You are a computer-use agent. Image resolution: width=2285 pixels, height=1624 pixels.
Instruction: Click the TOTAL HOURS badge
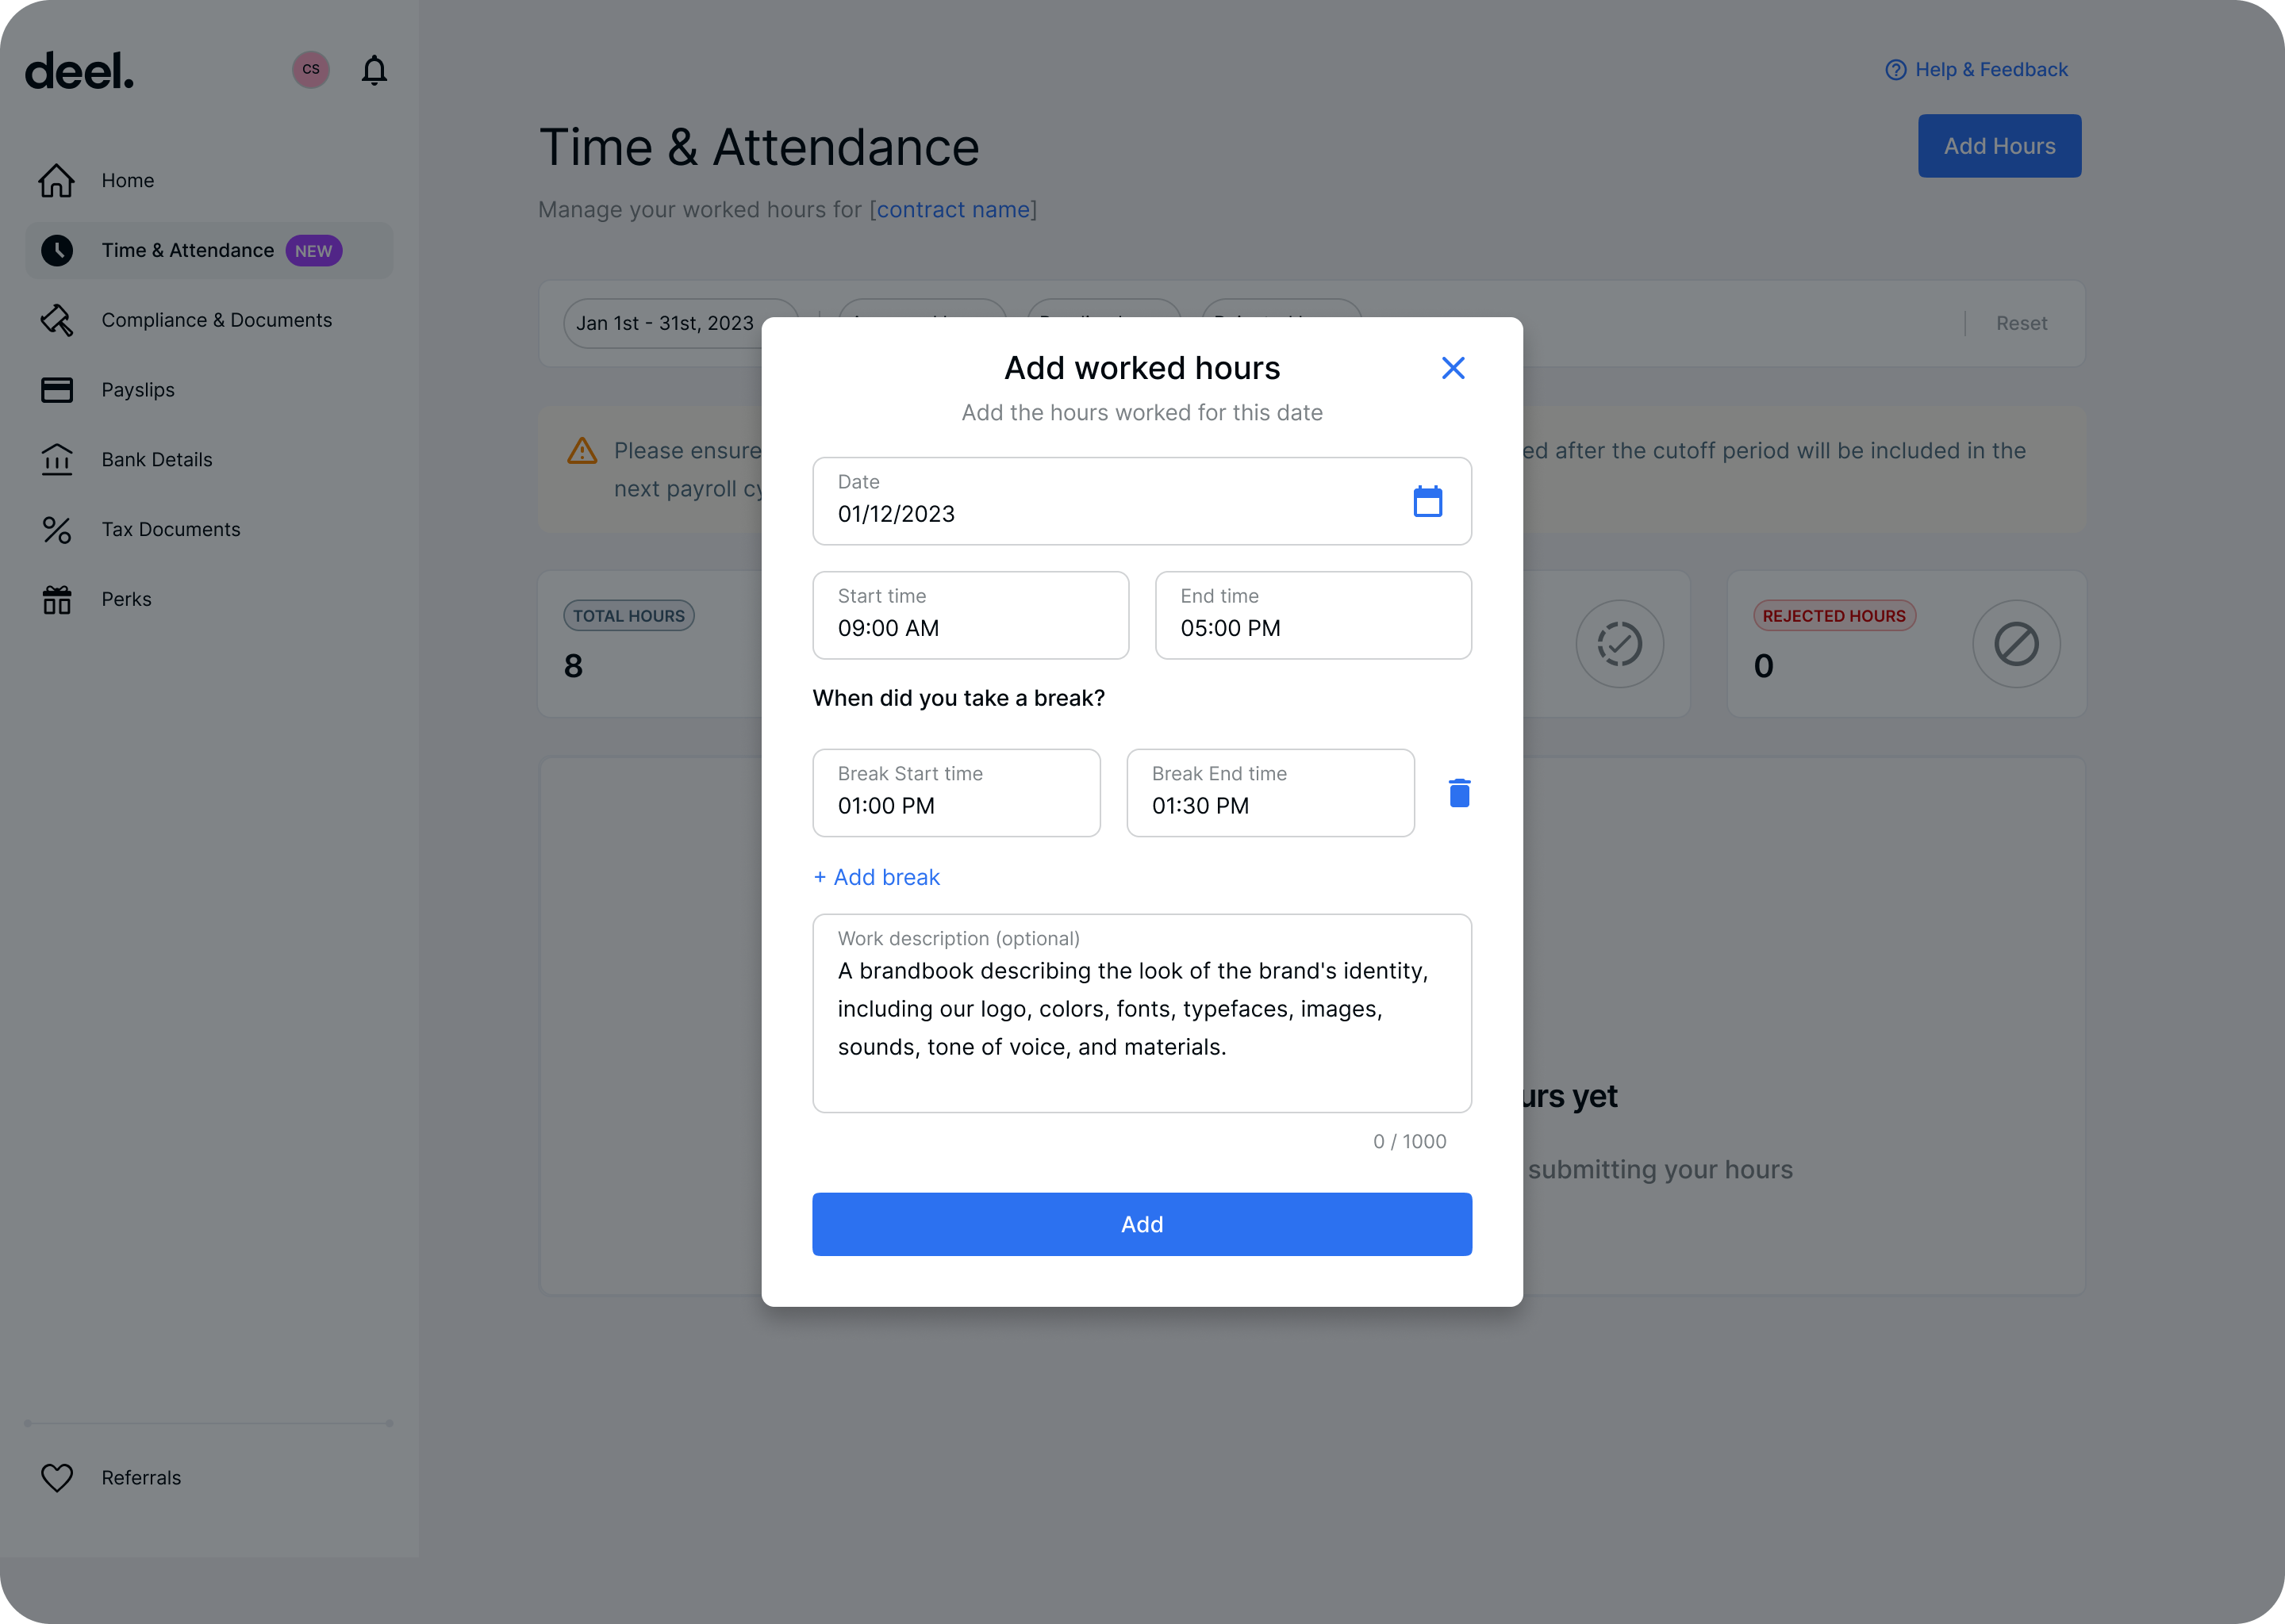[628, 616]
